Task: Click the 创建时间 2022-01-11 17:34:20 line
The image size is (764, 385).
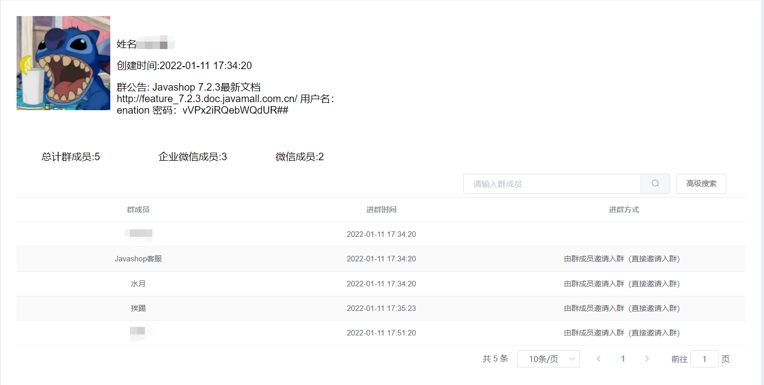Action: point(184,66)
